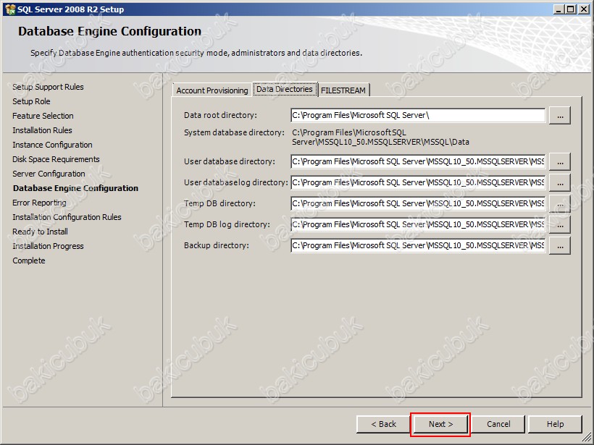Click the Instance Configuration step
The width and height of the screenshot is (594, 445).
point(52,145)
